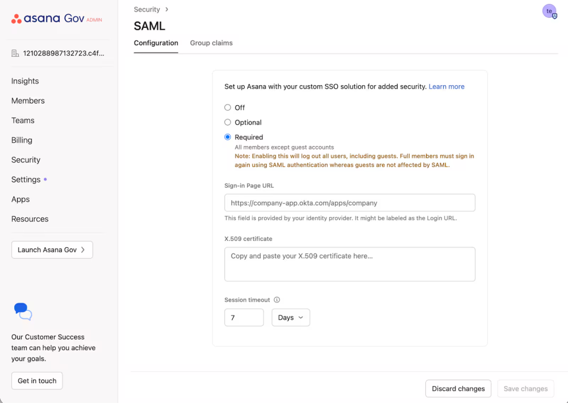Open the user profile avatar

tap(549, 11)
